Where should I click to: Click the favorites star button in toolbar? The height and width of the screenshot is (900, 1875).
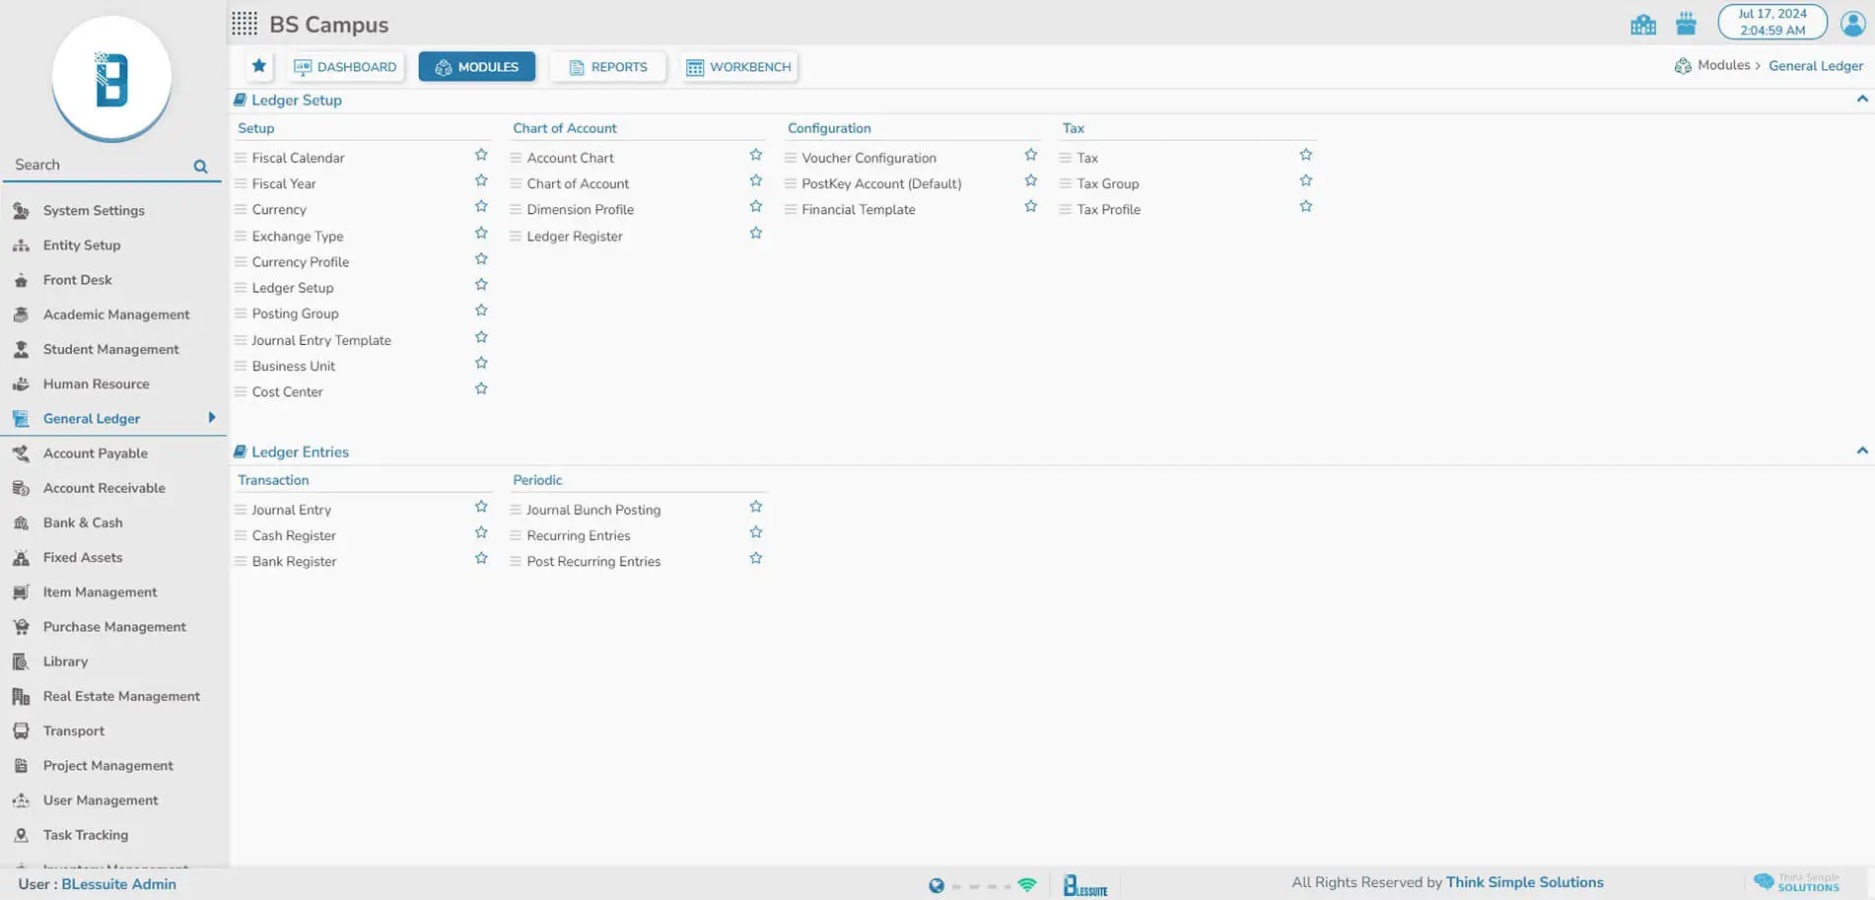click(x=258, y=66)
